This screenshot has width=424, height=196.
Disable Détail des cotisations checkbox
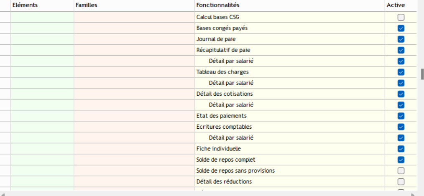[x=401, y=94]
